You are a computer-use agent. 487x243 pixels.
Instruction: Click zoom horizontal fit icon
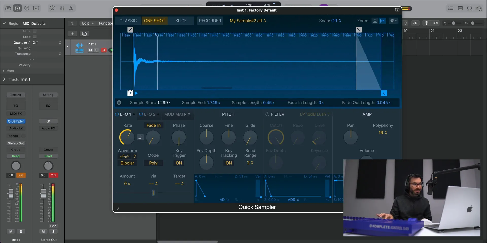382,21
